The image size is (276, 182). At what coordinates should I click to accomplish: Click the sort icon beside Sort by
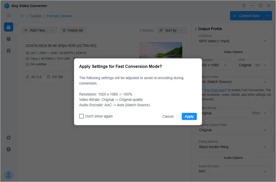161,31
